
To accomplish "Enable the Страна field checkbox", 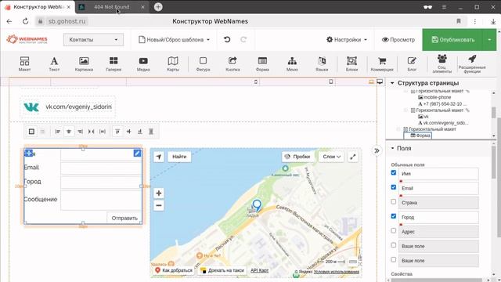I will point(394,202).
